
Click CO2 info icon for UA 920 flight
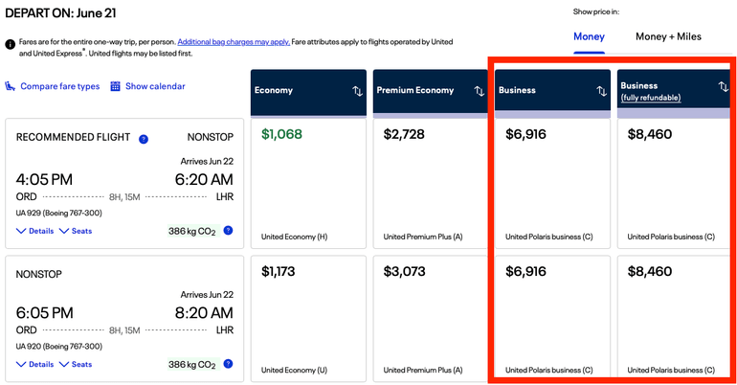(x=229, y=365)
